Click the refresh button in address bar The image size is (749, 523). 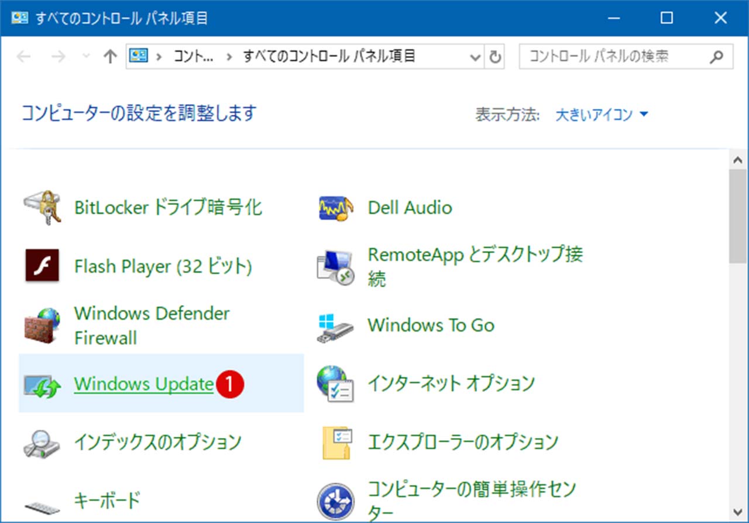click(x=495, y=57)
